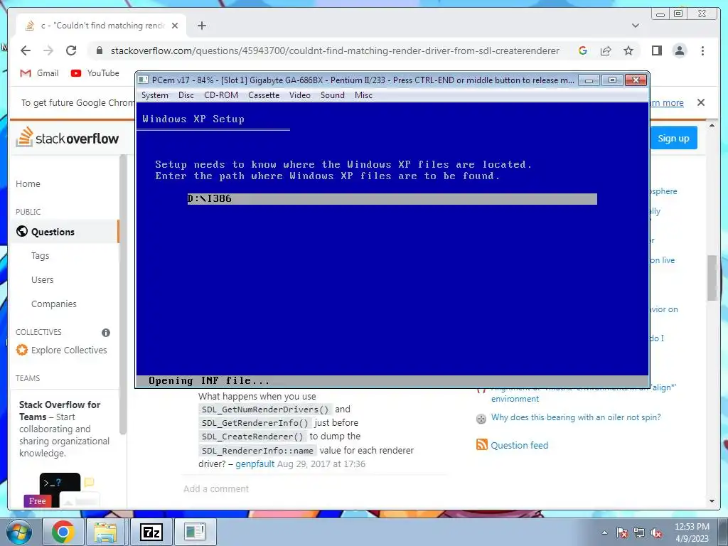Open the Sound menu in PCem

pyautogui.click(x=333, y=95)
